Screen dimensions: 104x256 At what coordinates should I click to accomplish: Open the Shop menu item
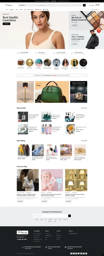pos(17,10)
